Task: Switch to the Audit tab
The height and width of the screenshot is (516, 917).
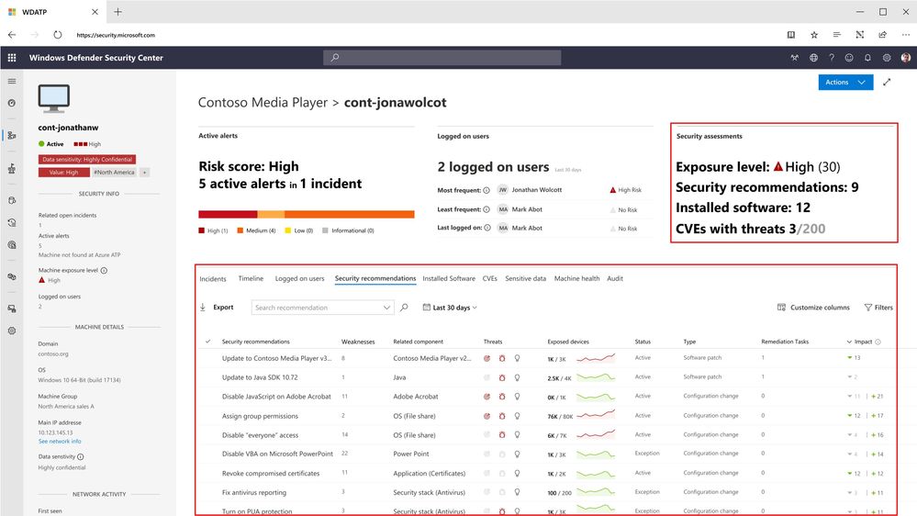Action: (615, 278)
